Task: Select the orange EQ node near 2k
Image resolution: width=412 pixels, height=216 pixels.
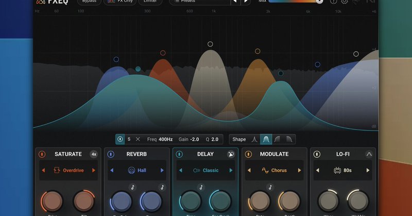Action: click(257, 52)
